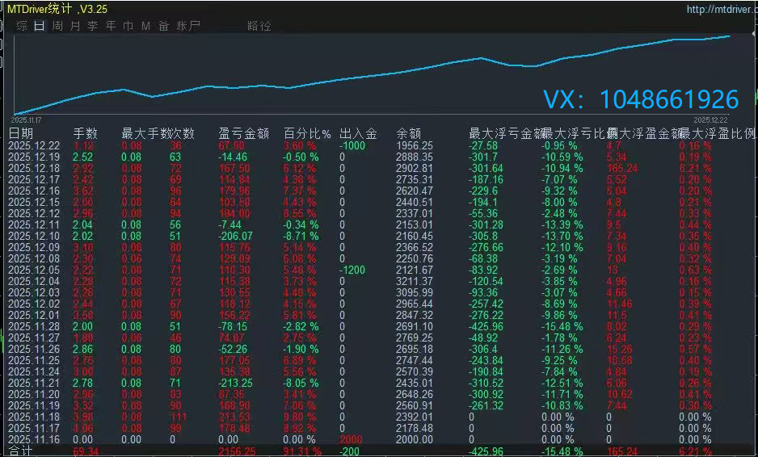Click the 合计 total row label

tap(20, 451)
